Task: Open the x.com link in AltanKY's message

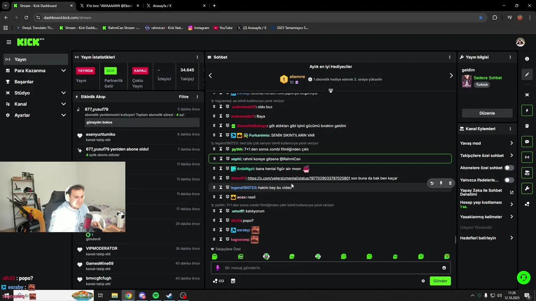Action: (x=299, y=178)
